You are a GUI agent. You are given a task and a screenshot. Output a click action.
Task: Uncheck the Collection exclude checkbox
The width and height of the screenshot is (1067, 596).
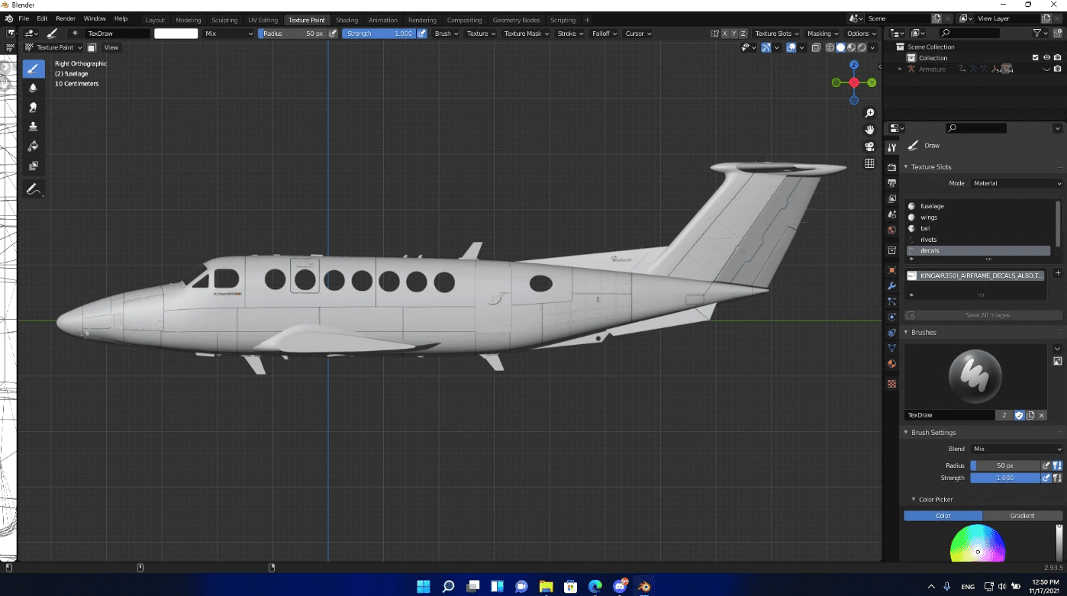click(1036, 58)
